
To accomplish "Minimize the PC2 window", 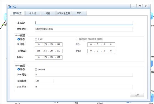I will pos(133,6).
